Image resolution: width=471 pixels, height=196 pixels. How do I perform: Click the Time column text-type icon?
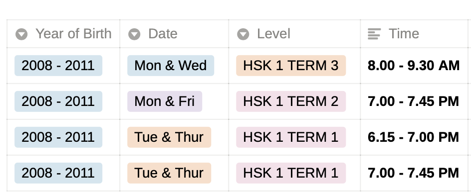374,34
